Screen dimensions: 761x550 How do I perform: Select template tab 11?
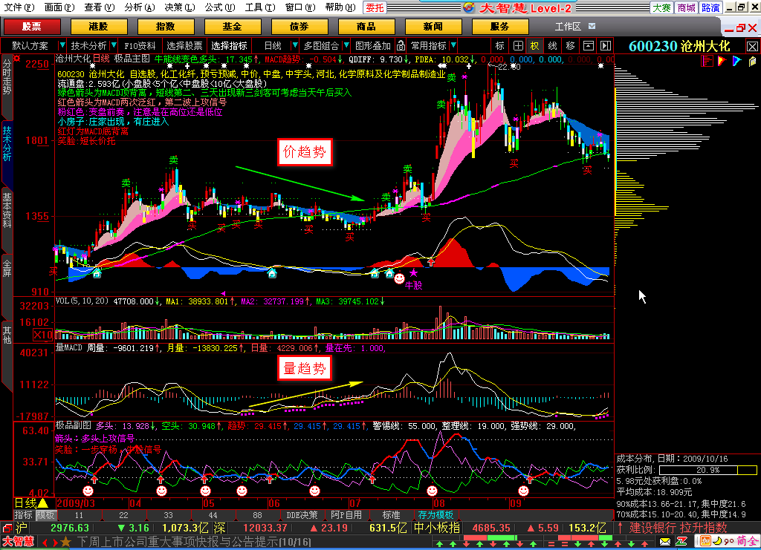point(79,514)
